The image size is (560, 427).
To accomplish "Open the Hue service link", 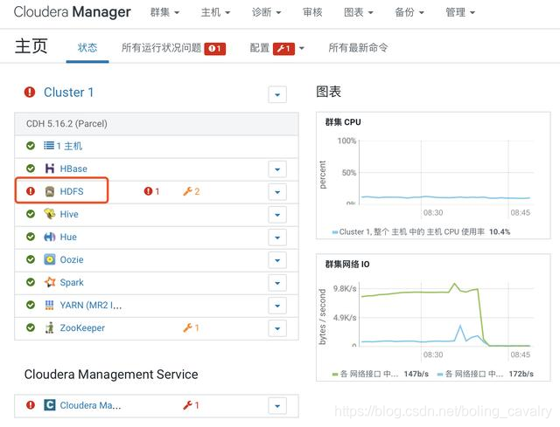I will [68, 237].
